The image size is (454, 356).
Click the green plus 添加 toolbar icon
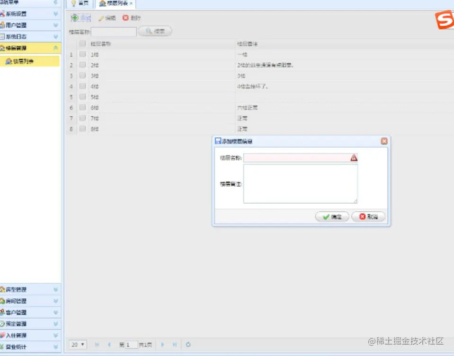[x=75, y=17]
